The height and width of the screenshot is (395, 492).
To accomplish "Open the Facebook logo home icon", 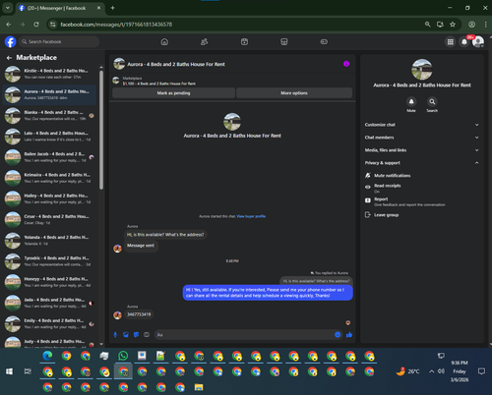I will 11,42.
